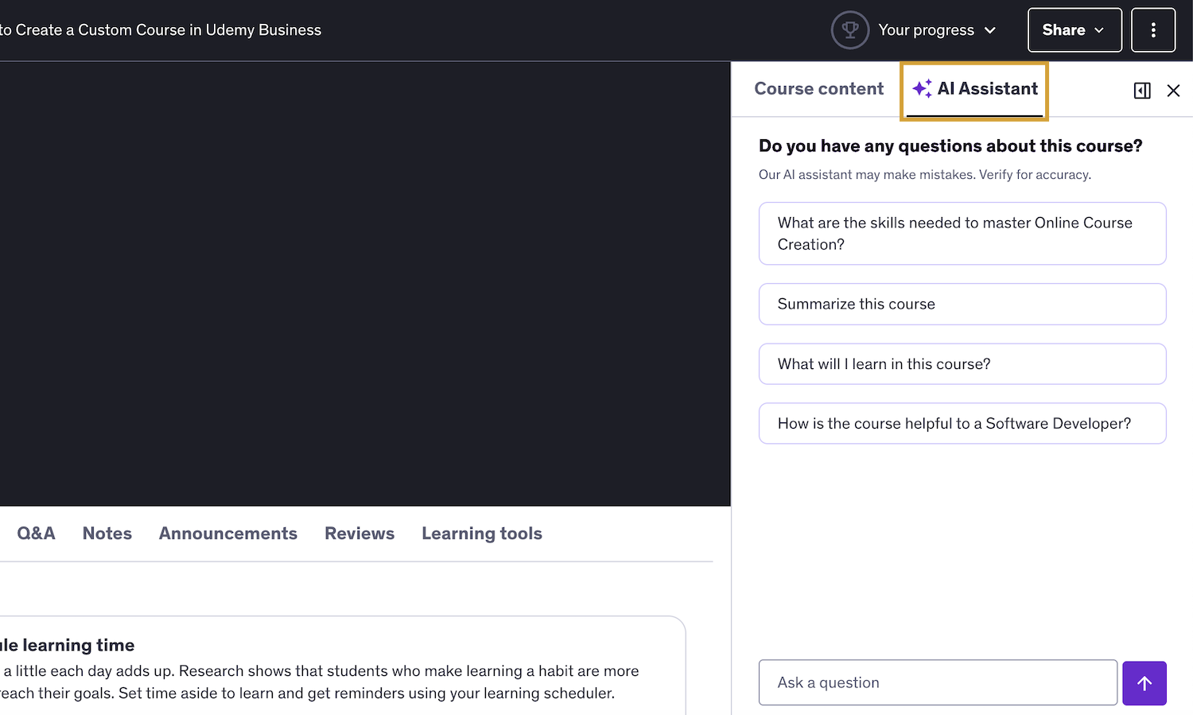Switch to the Course content tab
This screenshot has width=1193, height=715.
[818, 89]
